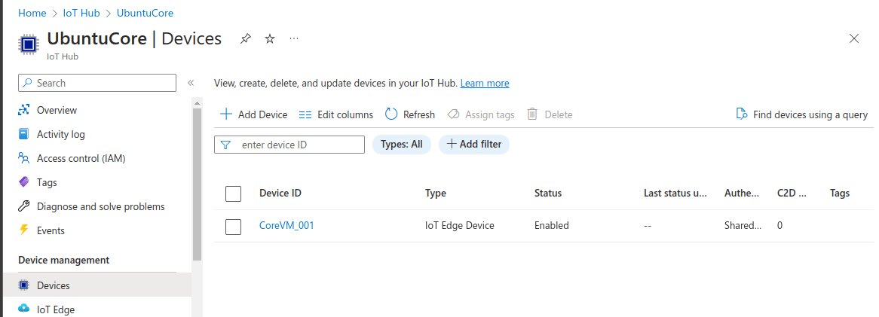Sort by Device ID column header
The image size is (879, 317).
coord(280,194)
